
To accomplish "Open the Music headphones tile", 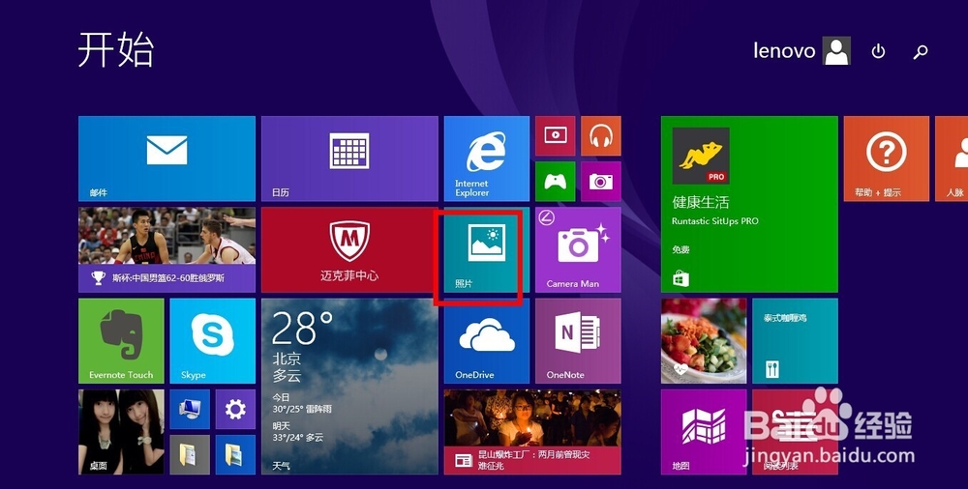I will 601,135.
